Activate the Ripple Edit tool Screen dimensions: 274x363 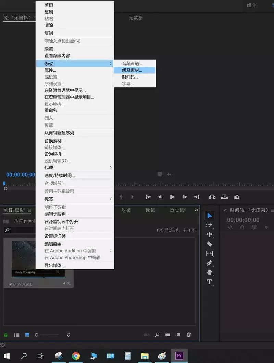[x=209, y=234]
